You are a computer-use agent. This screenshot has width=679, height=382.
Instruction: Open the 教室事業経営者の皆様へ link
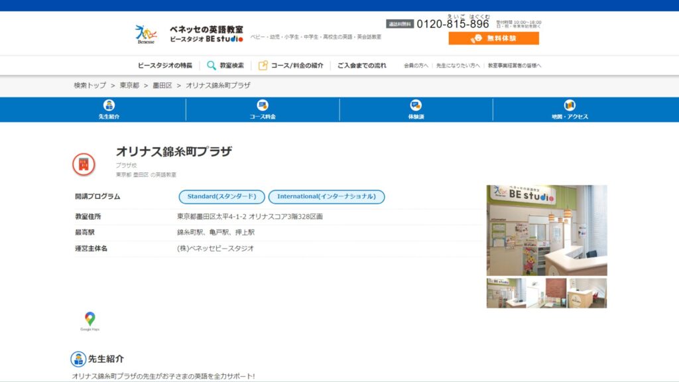(515, 66)
